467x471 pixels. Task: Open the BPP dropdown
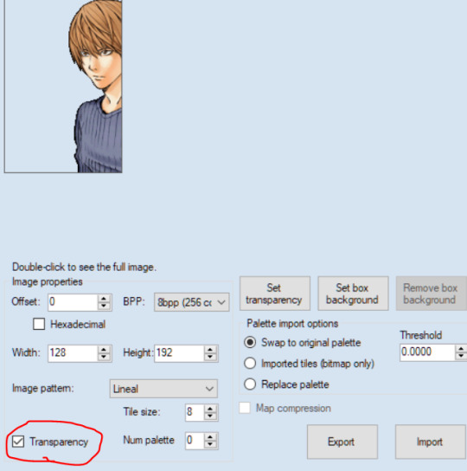click(192, 302)
